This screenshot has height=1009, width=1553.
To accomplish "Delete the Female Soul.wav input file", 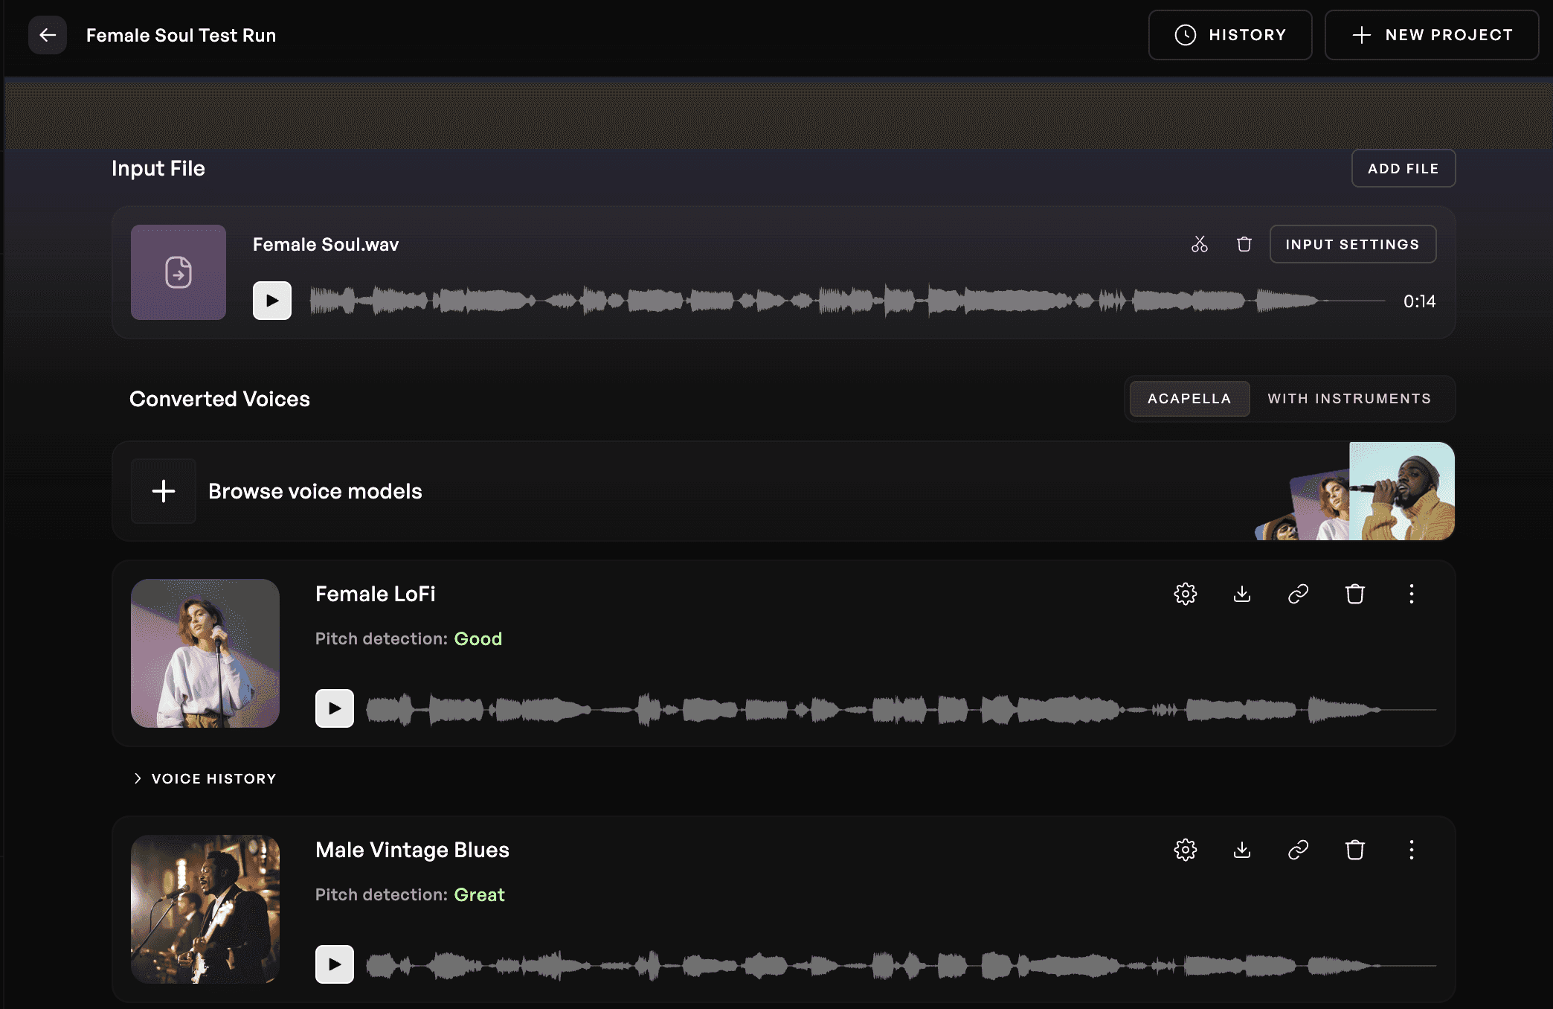I will (1244, 244).
